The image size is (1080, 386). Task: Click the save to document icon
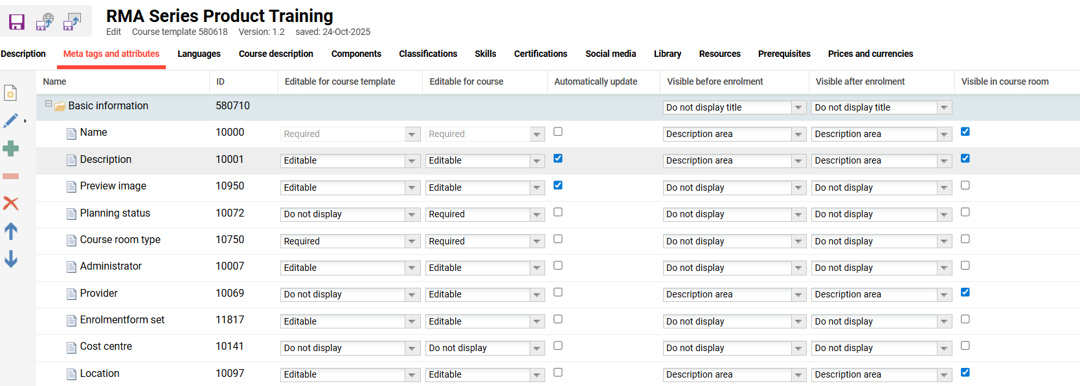click(x=72, y=22)
